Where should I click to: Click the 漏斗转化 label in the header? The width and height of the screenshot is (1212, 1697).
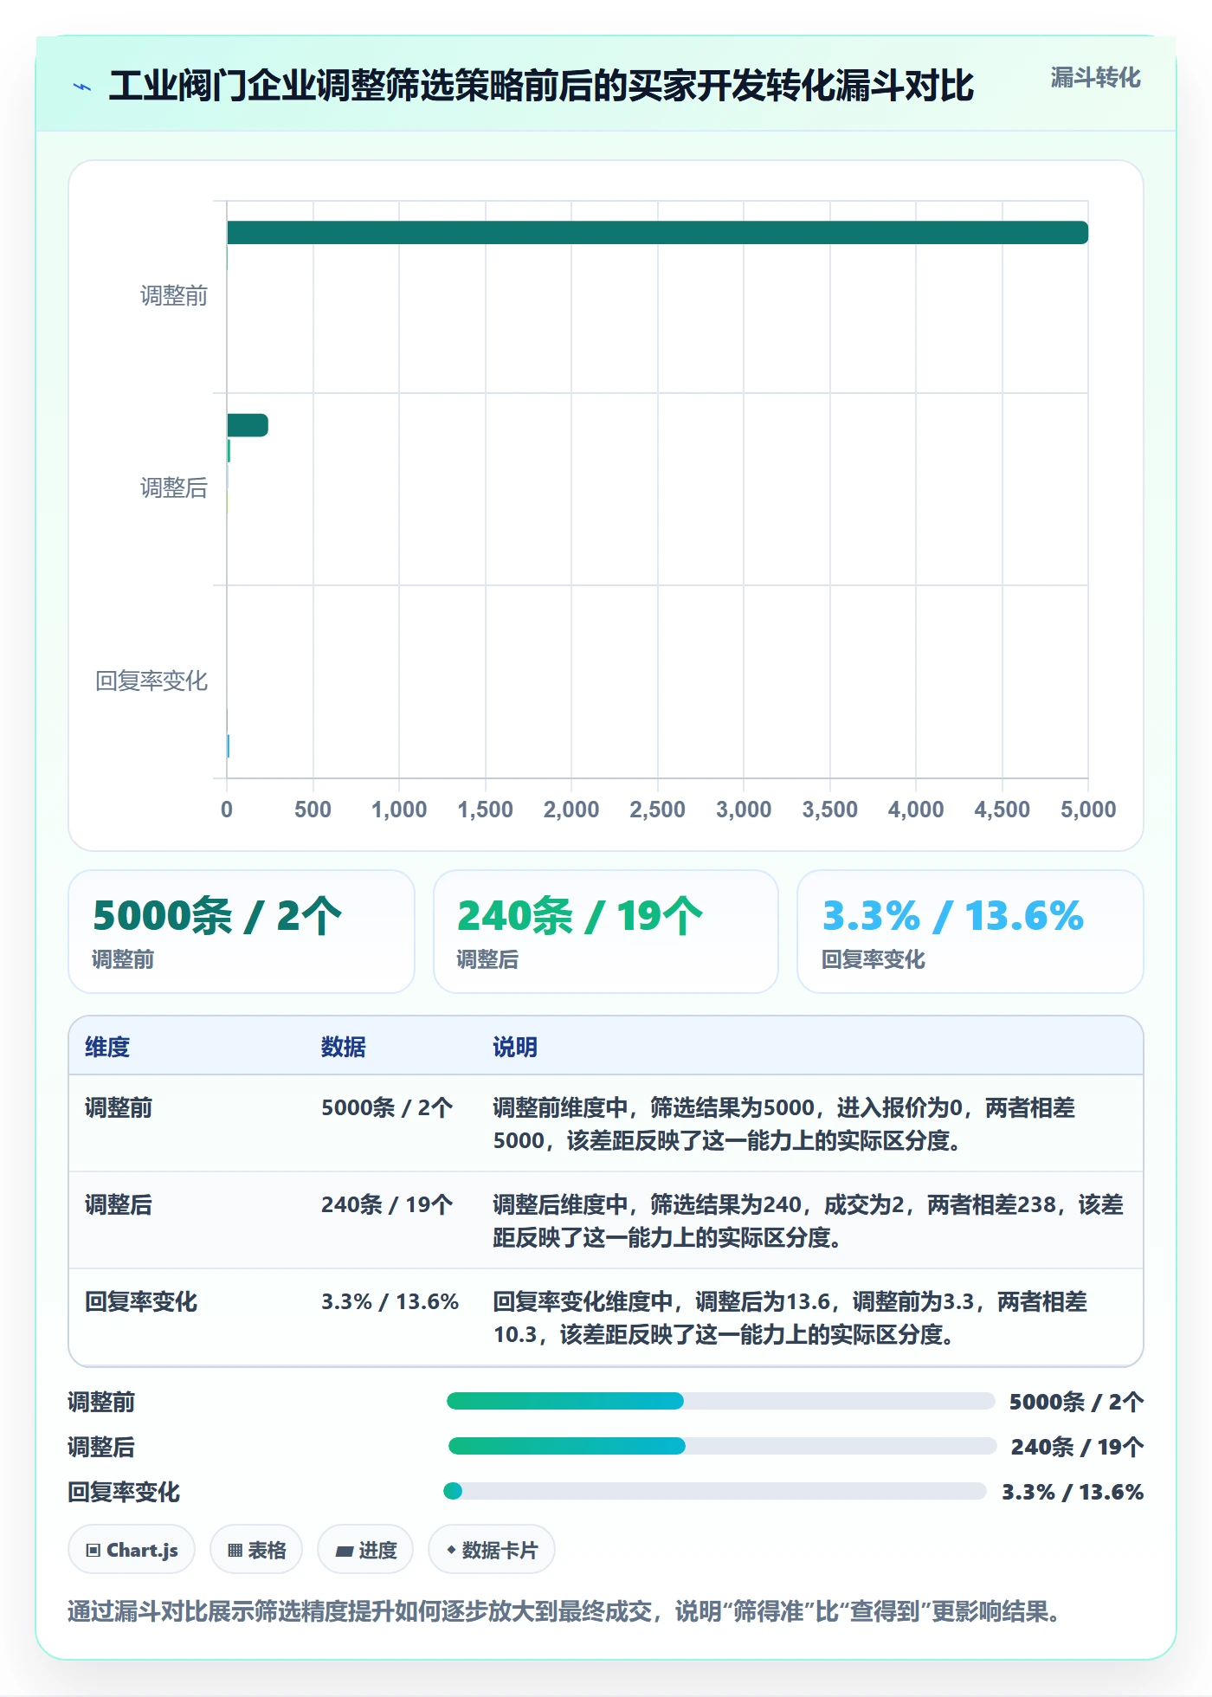[x=1095, y=78]
